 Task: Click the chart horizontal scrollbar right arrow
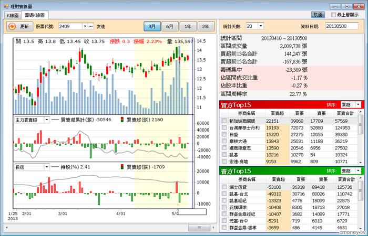pyautogui.click(x=213, y=227)
